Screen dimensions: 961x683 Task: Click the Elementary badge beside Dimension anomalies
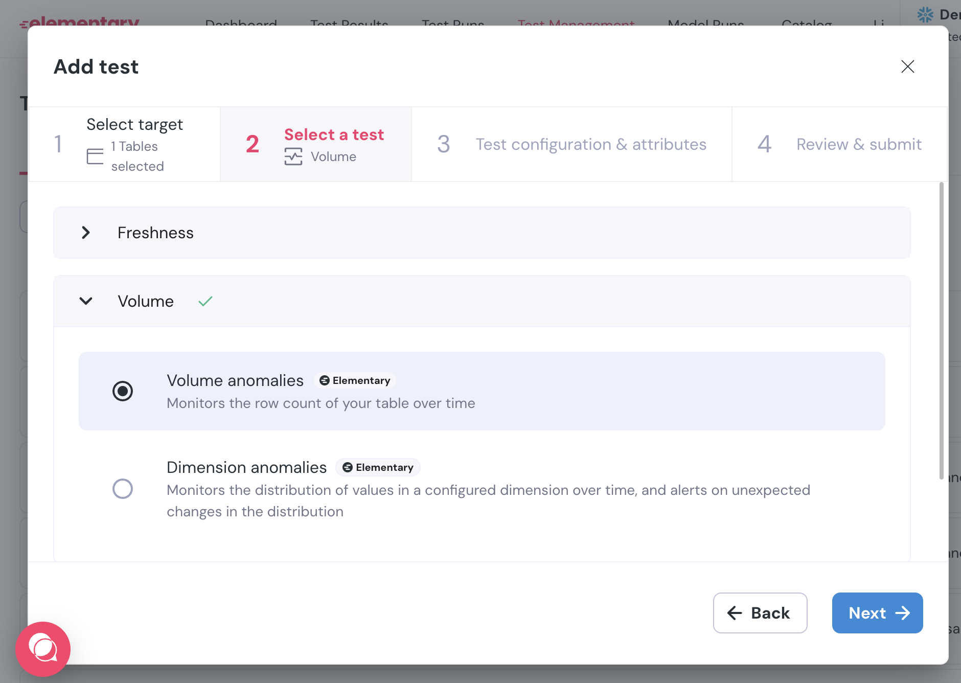tap(378, 467)
